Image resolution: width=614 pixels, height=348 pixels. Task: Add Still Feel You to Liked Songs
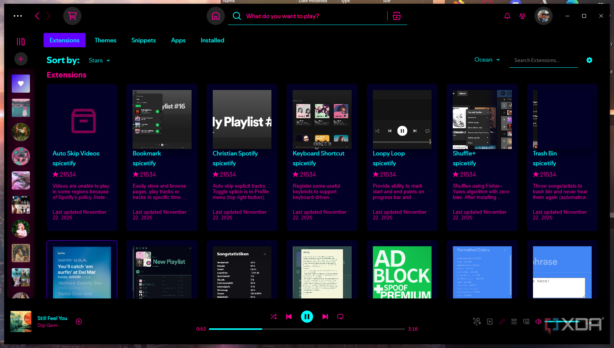(79, 322)
